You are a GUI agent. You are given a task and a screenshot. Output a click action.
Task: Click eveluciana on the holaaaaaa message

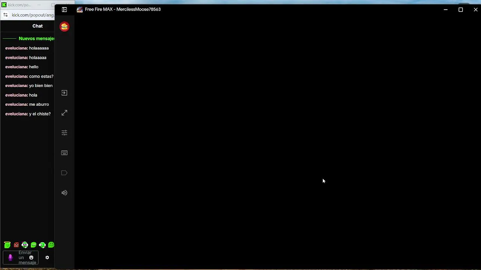(x=16, y=48)
